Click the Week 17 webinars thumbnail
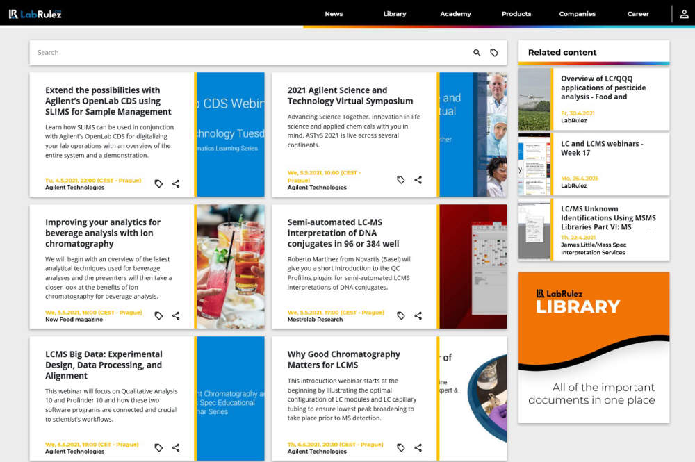Image resolution: width=695 pixels, height=462 pixels. 534,165
